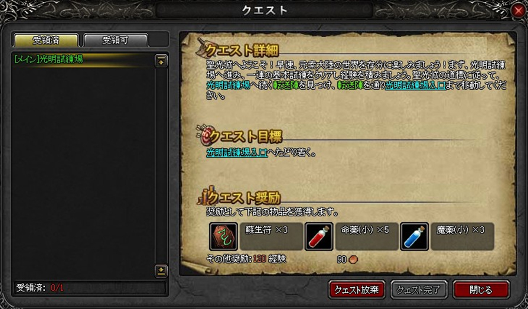528x309 pixels.
Task: Click the trophy icon next to クエスト奨励
Action: click(x=204, y=196)
